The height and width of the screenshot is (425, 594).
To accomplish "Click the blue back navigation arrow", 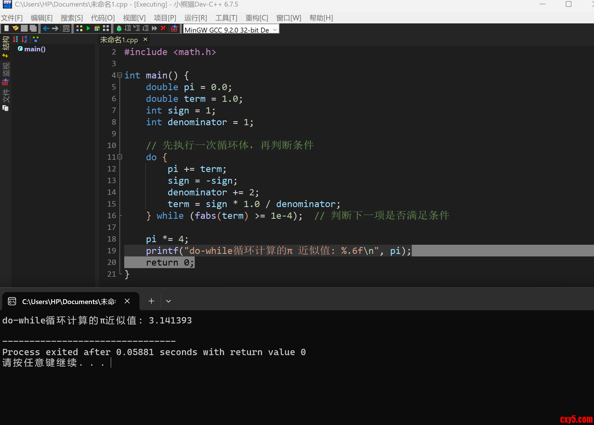I will pyautogui.click(x=46, y=28).
